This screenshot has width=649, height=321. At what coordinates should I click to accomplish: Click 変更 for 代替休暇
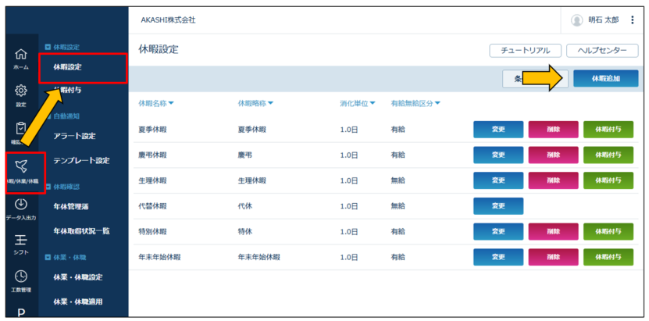[x=498, y=206]
